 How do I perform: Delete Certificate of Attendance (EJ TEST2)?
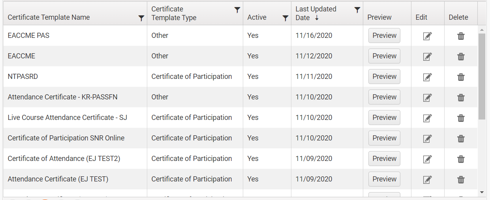click(461, 159)
